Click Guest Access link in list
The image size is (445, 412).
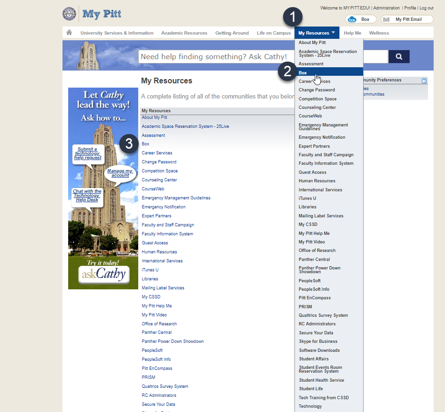click(x=155, y=243)
